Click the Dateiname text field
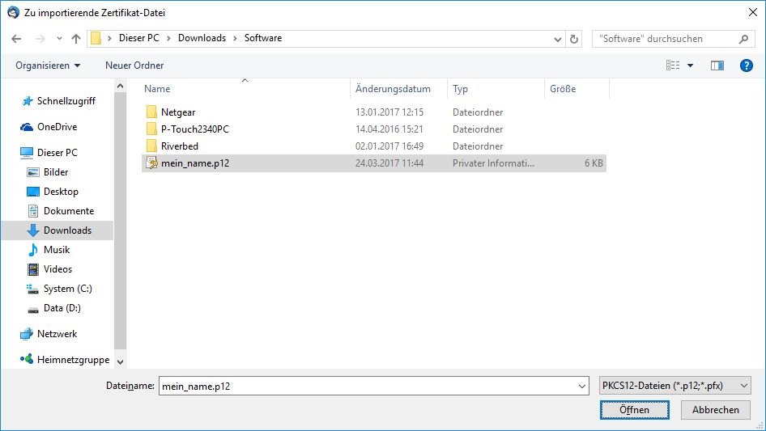766x431 pixels. [x=367, y=387]
